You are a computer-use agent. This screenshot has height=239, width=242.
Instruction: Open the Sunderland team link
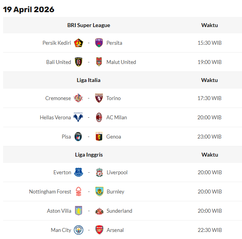tap(119, 211)
